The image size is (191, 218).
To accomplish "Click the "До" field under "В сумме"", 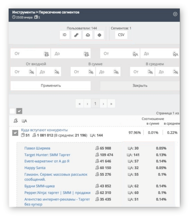I will (x=108, y=72).
